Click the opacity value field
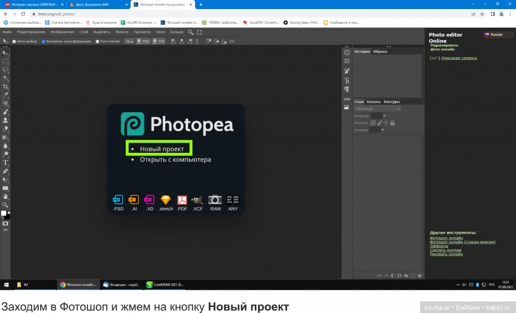516x313 pixels. click(x=376, y=116)
